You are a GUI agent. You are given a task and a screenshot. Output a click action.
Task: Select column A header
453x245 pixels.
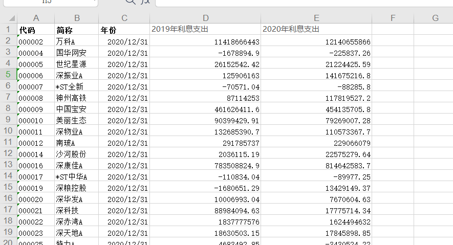(36, 18)
